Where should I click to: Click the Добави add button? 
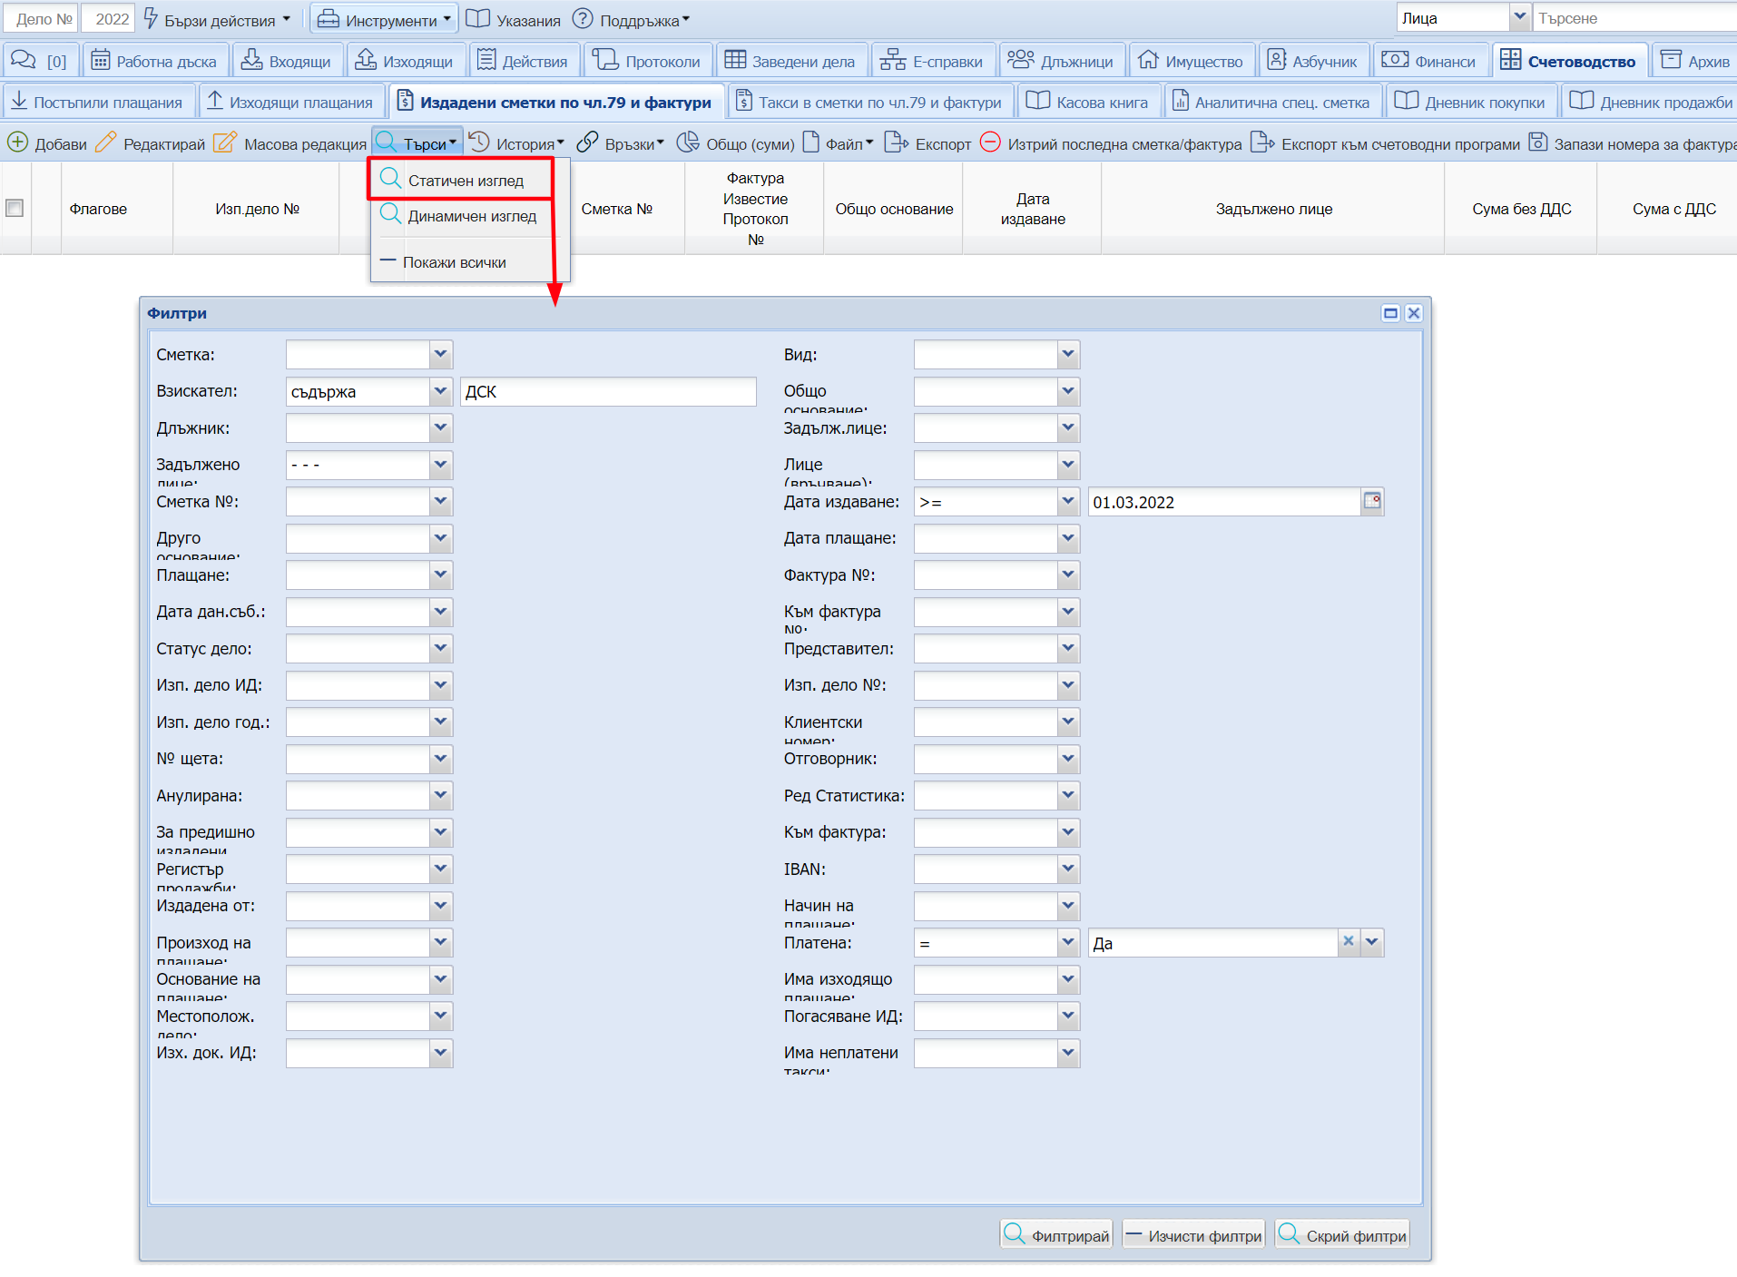[47, 143]
